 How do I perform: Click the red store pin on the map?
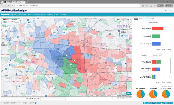coord(74,61)
